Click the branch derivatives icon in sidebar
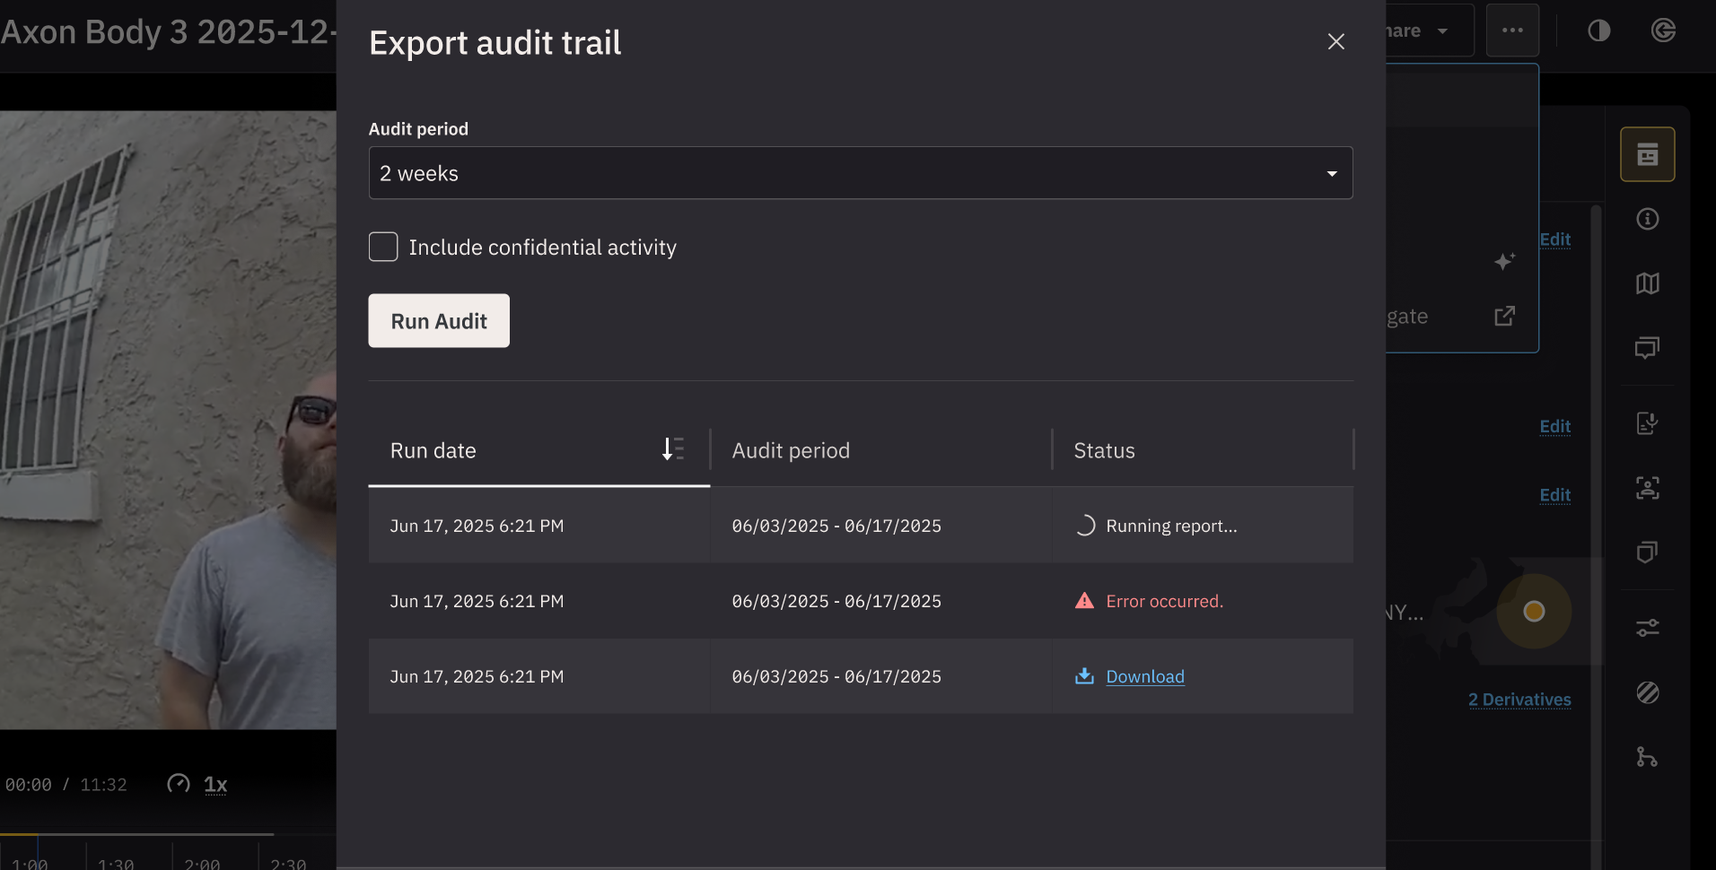 click(1647, 757)
